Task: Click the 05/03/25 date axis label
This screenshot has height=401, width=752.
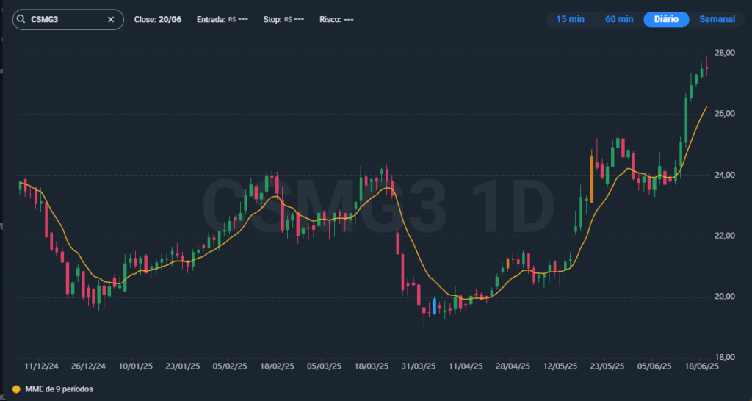Action: pos(325,366)
